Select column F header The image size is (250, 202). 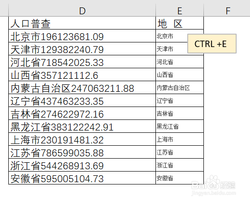[x=227, y=10]
